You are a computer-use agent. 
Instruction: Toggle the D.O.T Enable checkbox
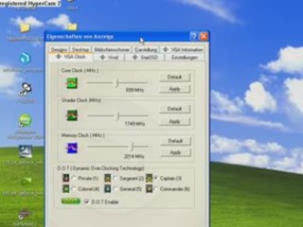pyautogui.click(x=86, y=201)
